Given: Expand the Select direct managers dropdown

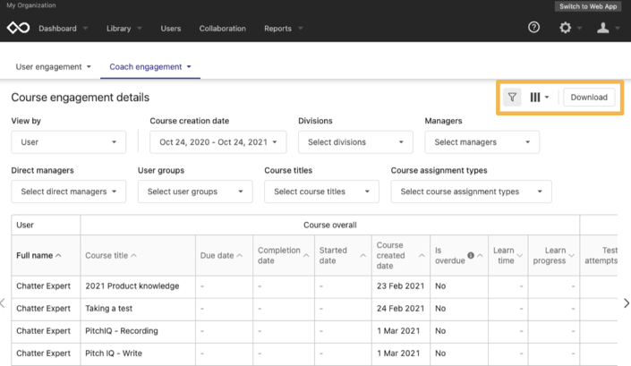Looking at the screenshot, I should [x=68, y=192].
